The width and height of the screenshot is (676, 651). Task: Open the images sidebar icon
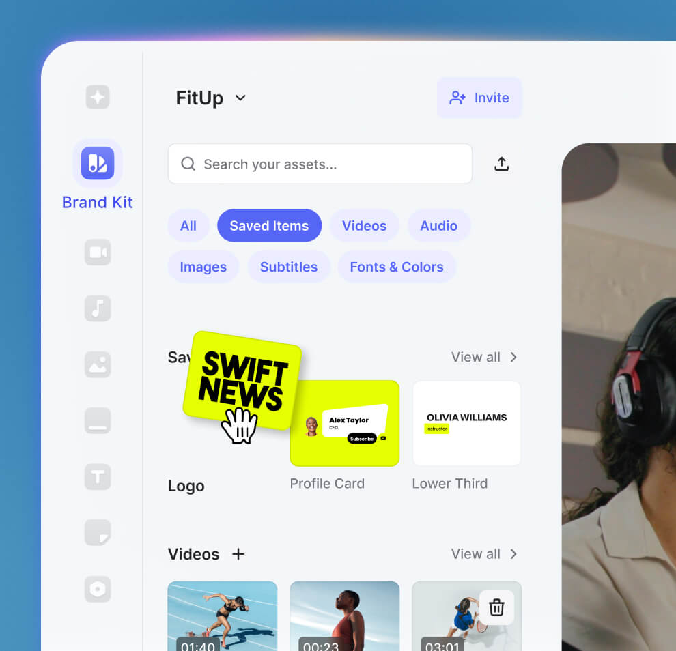(x=98, y=364)
